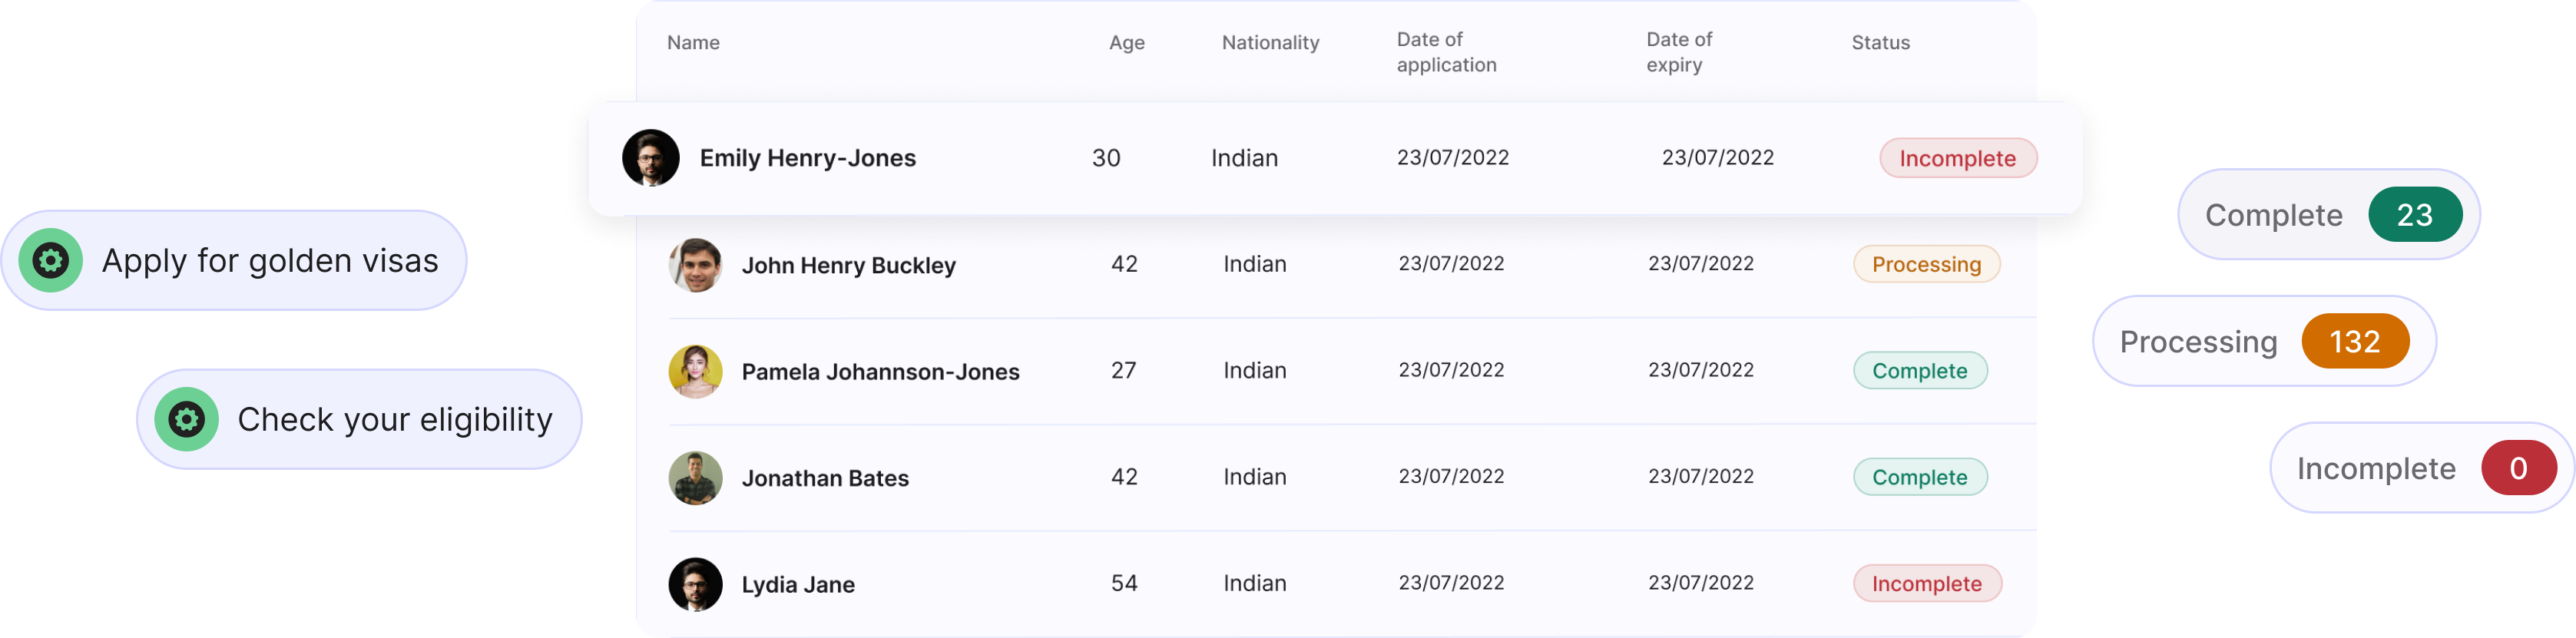Click Lydia Jane's profile avatar
Viewport: 2576px width, 638px height.
click(x=695, y=584)
